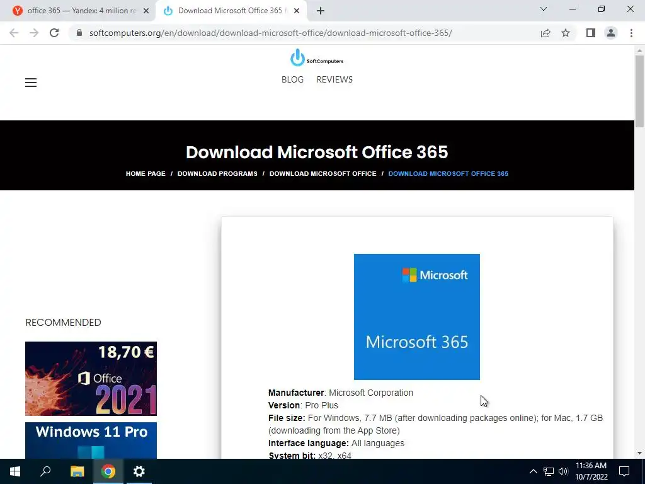This screenshot has width=645, height=484.
Task: Open Chrome three-dot menu
Action: point(631,33)
